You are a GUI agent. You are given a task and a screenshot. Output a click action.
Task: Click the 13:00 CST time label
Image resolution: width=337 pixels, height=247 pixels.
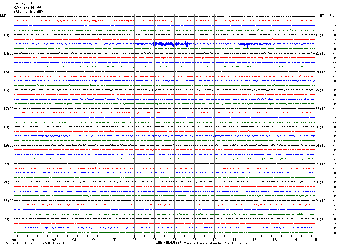point(8,35)
